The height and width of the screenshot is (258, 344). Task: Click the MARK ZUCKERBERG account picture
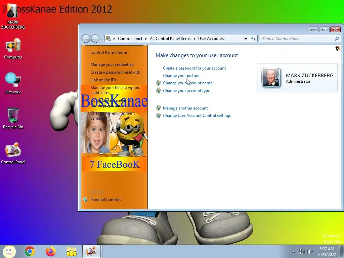271,78
